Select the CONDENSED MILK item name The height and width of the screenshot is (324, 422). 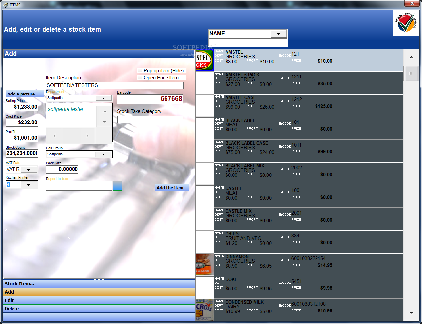coord(245,302)
